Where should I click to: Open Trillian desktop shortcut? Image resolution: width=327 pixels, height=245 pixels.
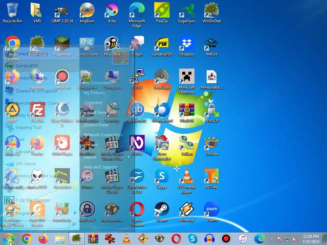(x=186, y=145)
